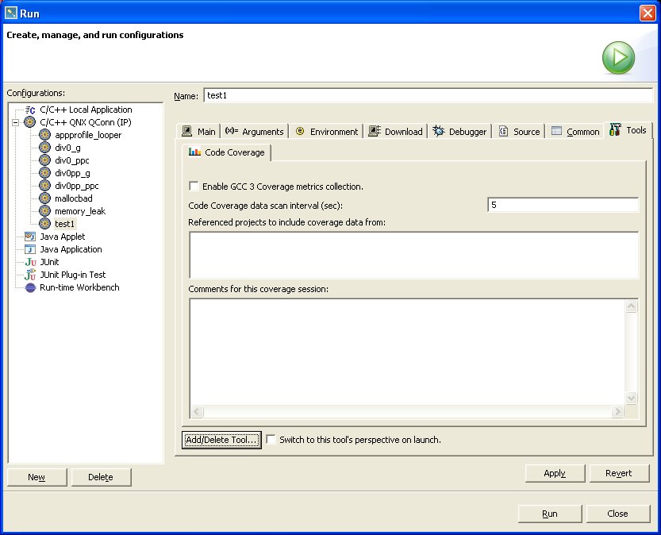Select the memory_leak configuration icon

[x=44, y=211]
